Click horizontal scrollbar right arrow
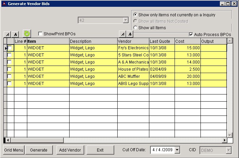The height and width of the screenshot is (158, 239). (x=224, y=140)
